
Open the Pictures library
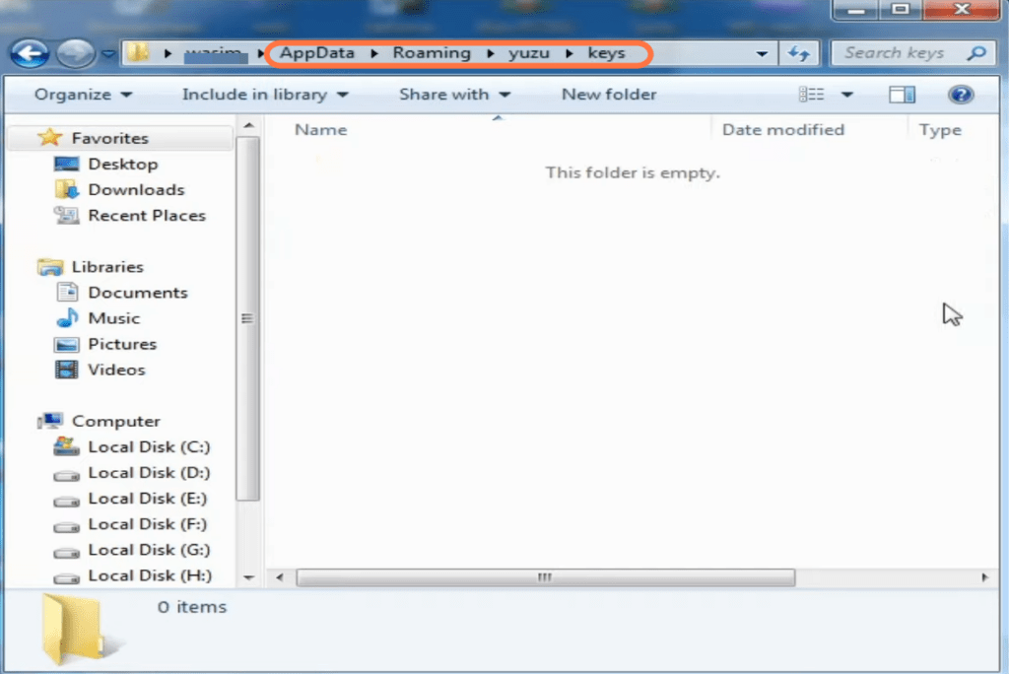(122, 344)
